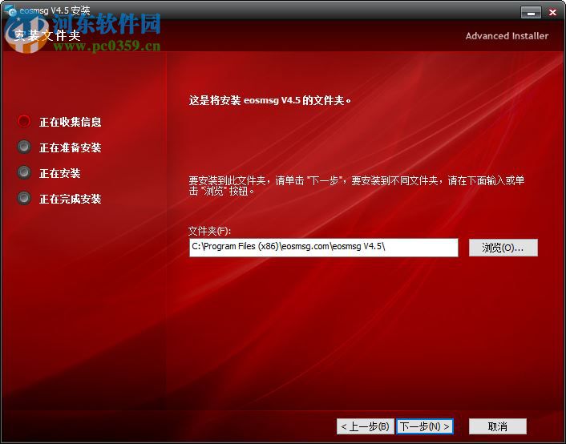Click the 正在完成安装 step bullet
Viewport: 566px width, 444px height.
pyautogui.click(x=24, y=198)
